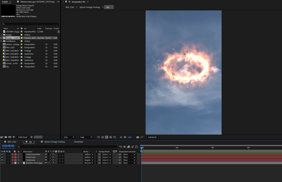Screen dimensions: 282x182
Task: Show channel and color management settings
Action: click(121, 137)
